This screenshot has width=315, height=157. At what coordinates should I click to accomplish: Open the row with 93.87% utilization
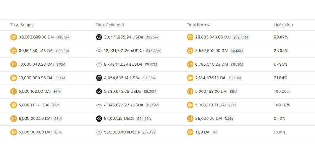(157, 37)
